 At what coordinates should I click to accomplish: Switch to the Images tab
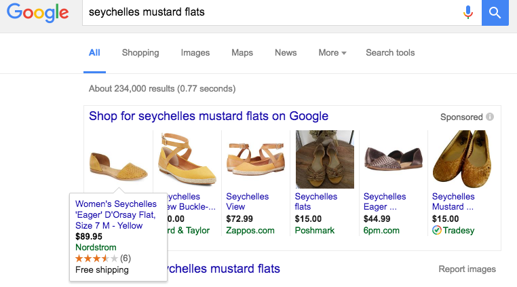[x=195, y=53]
